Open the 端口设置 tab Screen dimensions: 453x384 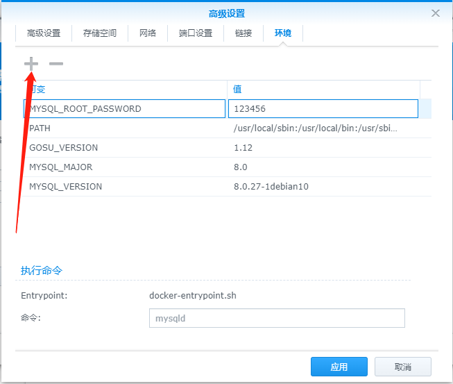(196, 33)
